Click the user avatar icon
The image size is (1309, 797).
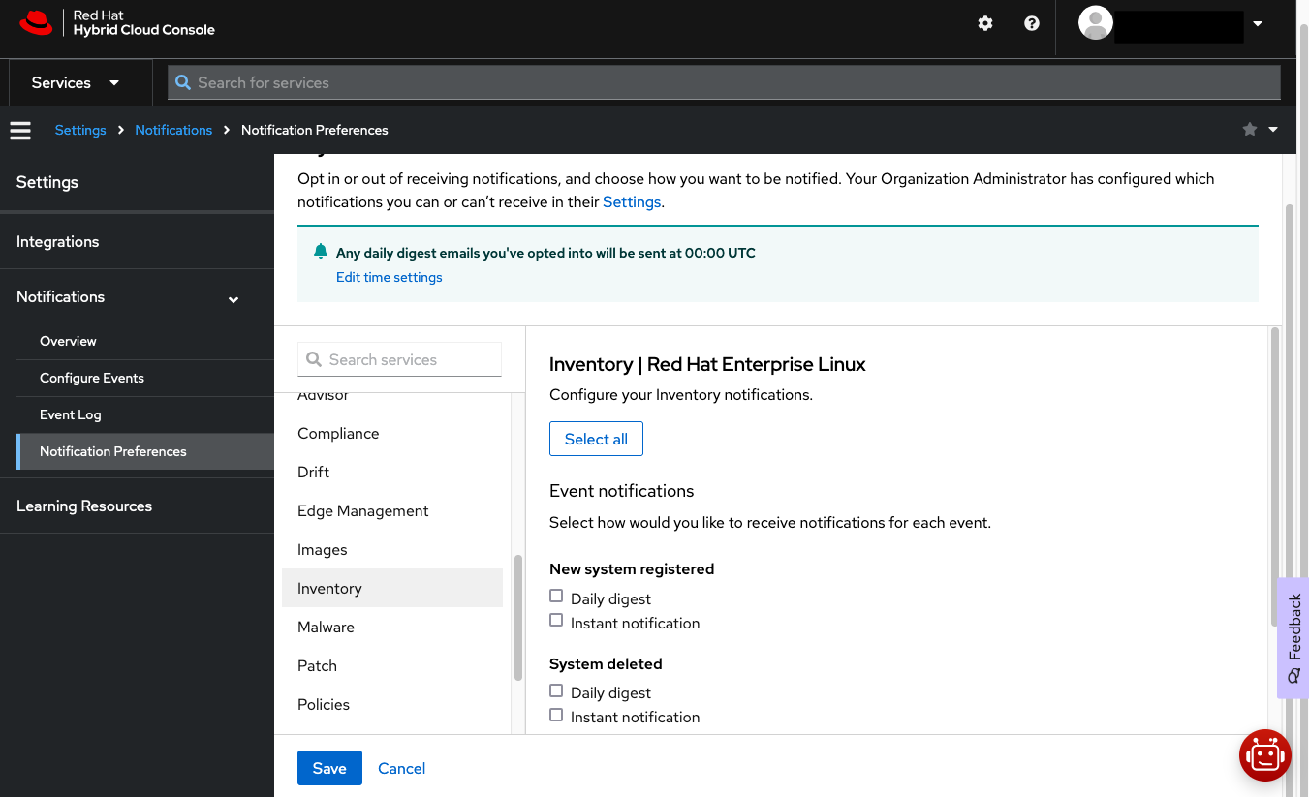pos(1095,23)
